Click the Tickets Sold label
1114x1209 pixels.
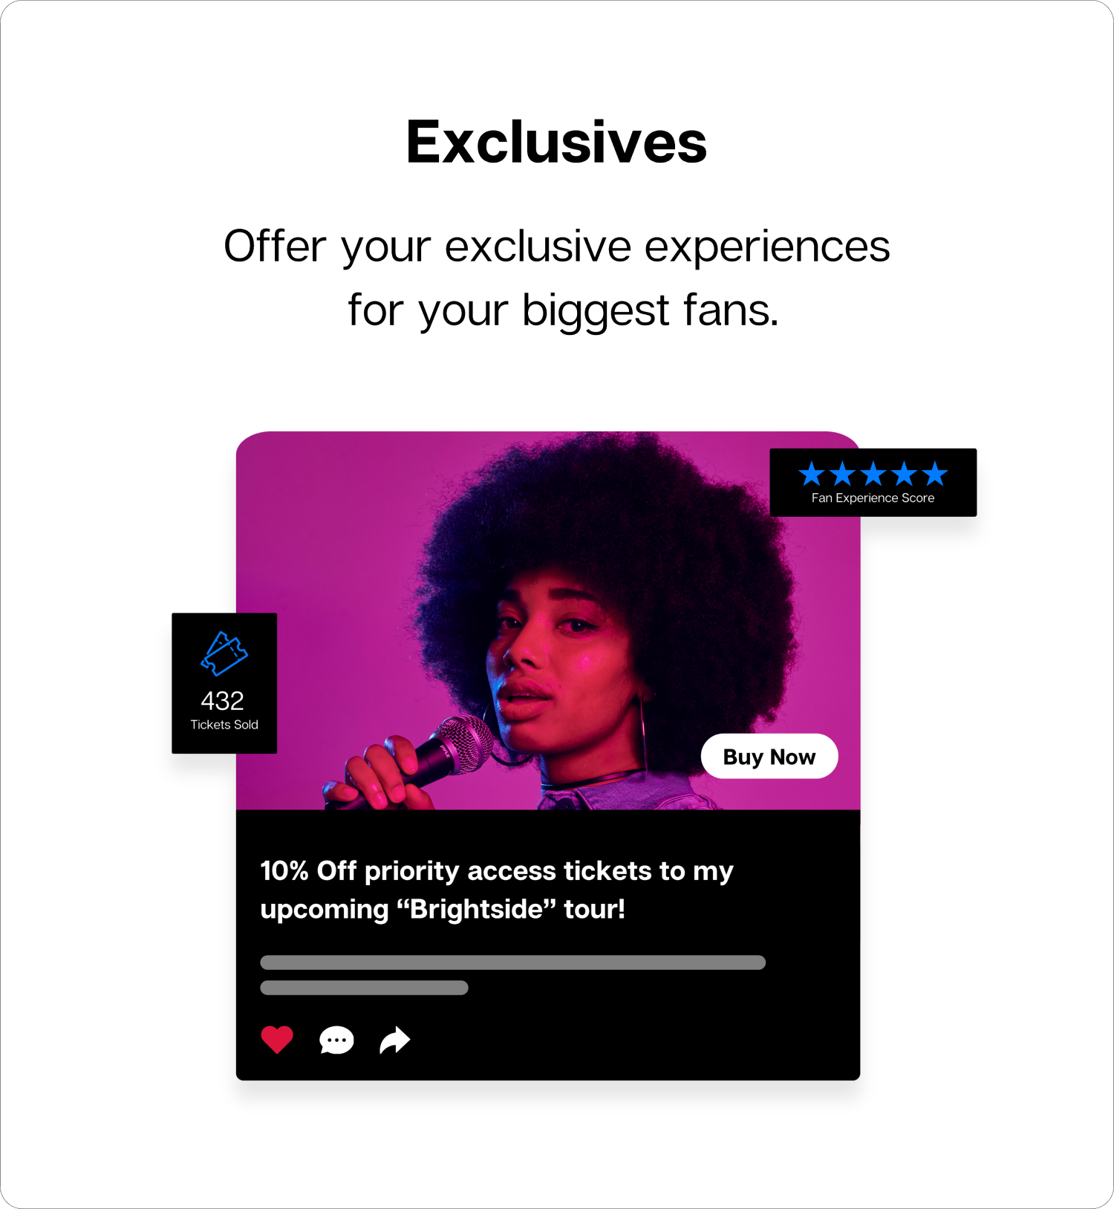coord(224,724)
